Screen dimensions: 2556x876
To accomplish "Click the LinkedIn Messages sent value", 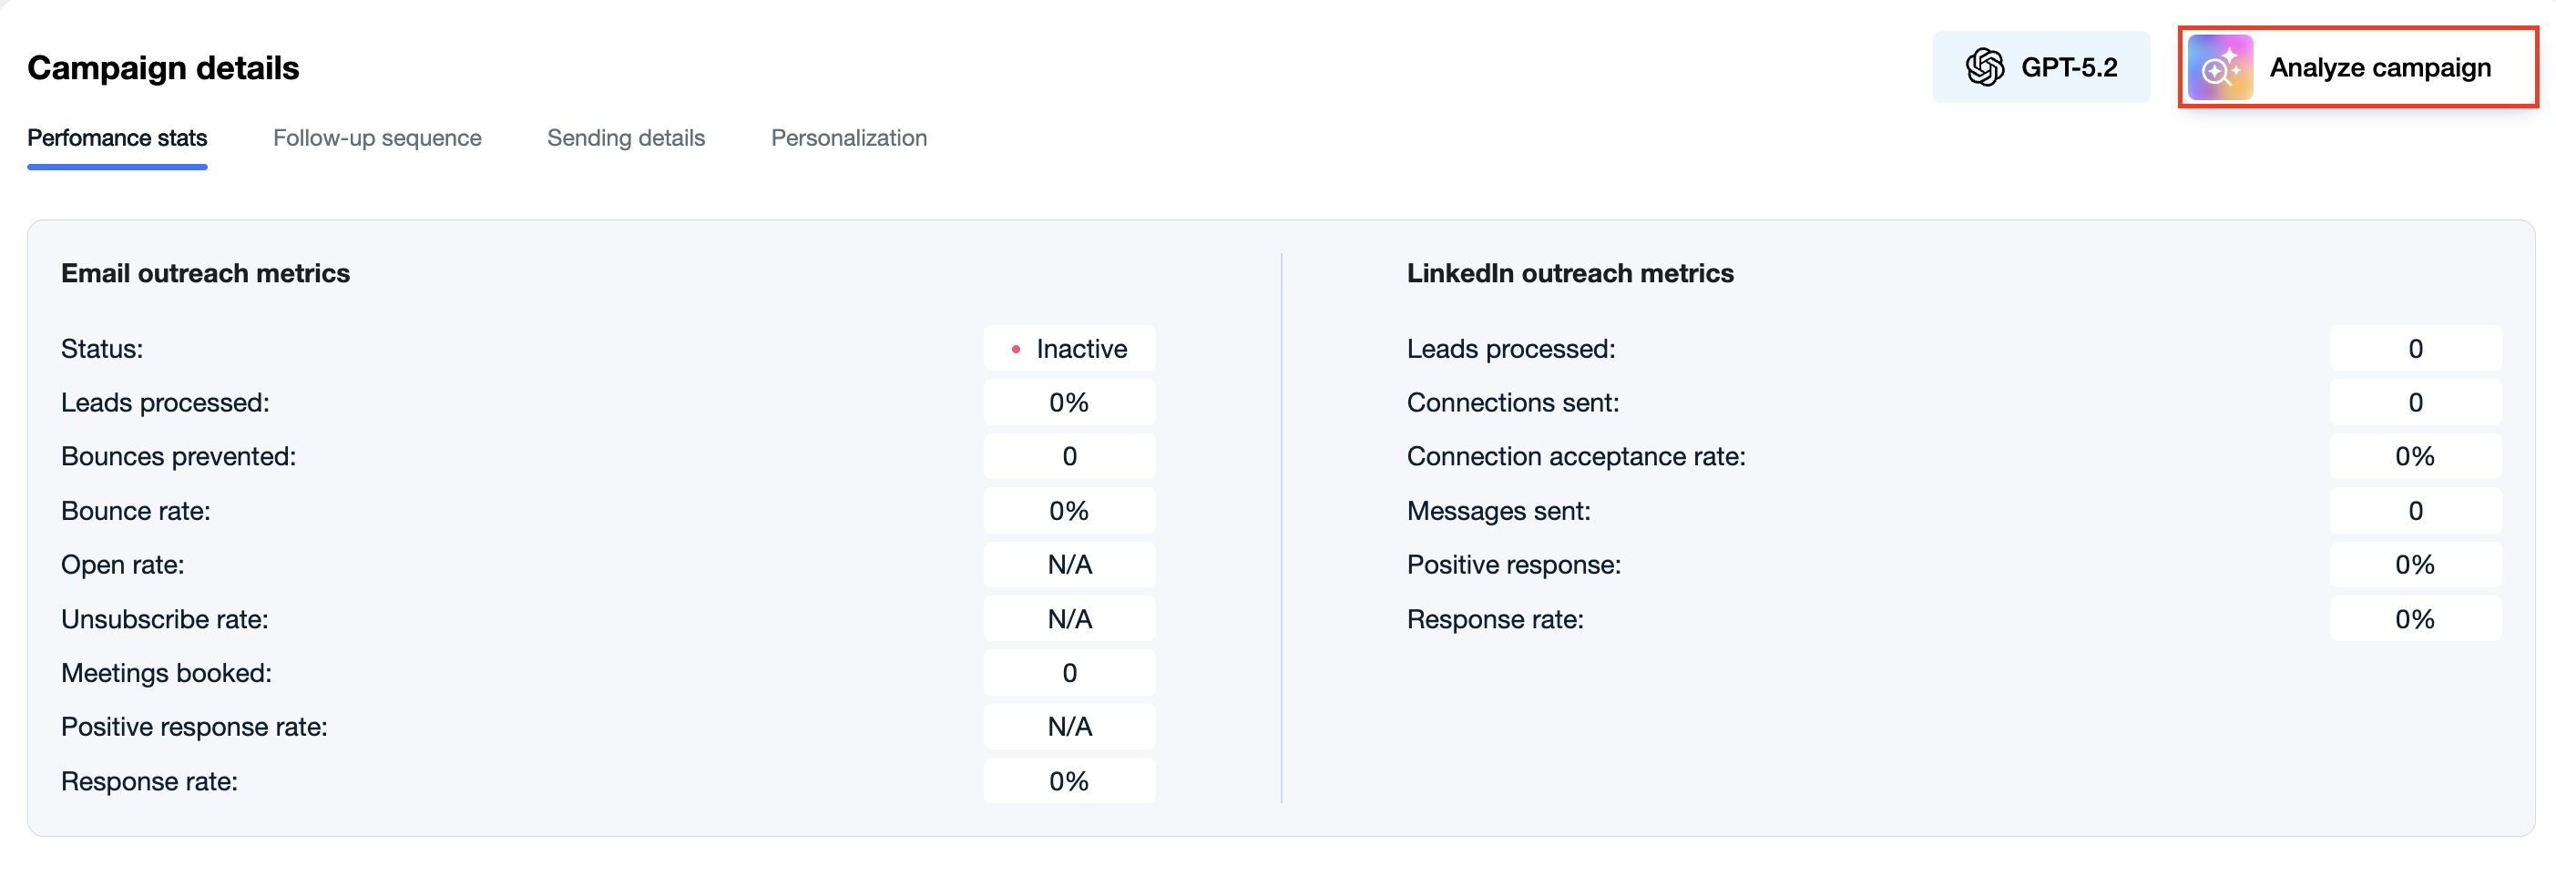I will (2415, 512).
